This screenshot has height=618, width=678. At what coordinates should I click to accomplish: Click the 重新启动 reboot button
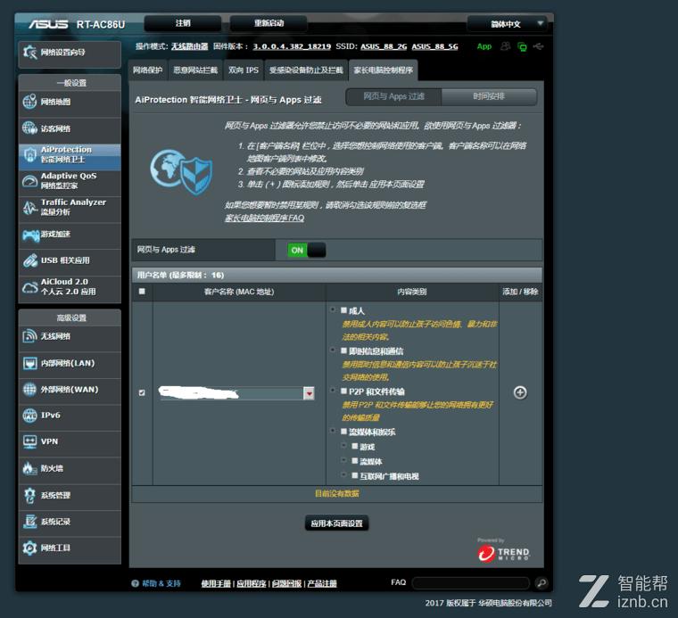[x=269, y=23]
